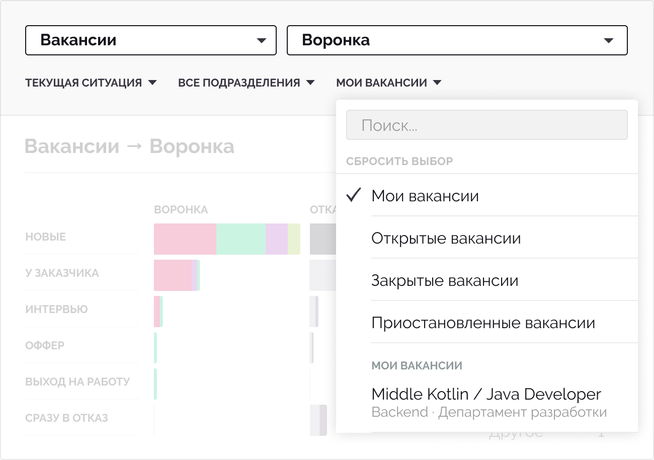Image resolution: width=654 pixels, height=460 pixels.
Task: Click the pink segment in Новые bar
Action: tap(185, 239)
